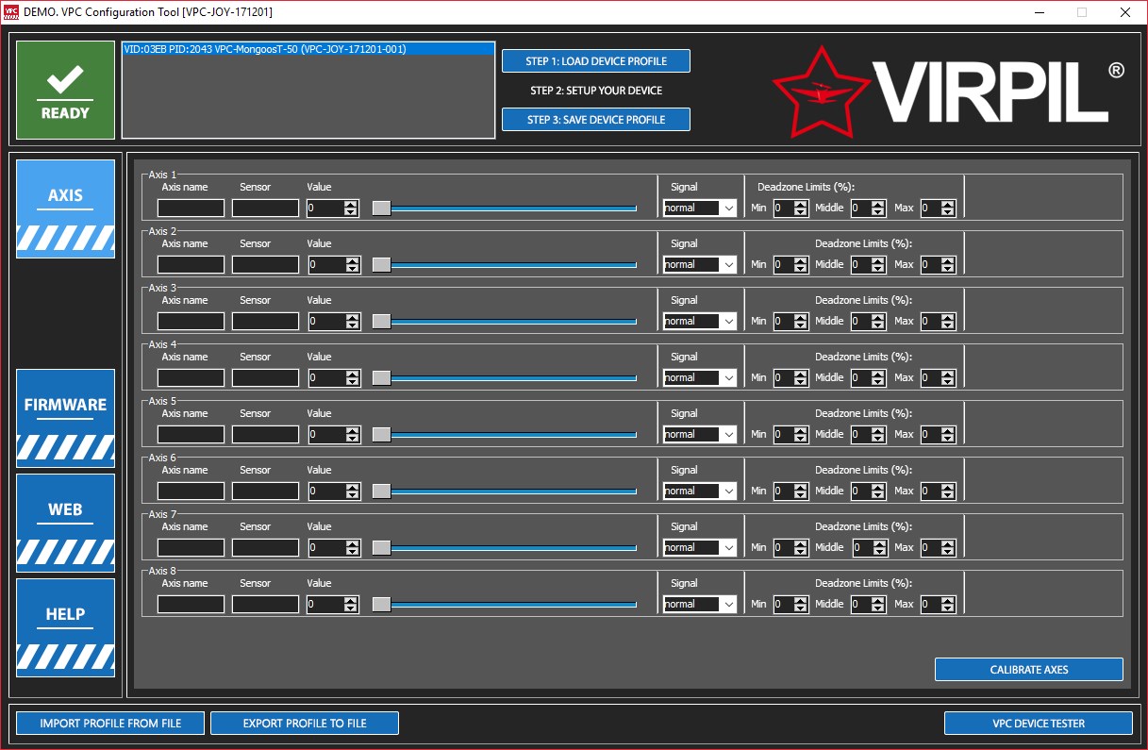Select VPC-MongoosT-50 device in list
1148x750 pixels.
click(308, 49)
